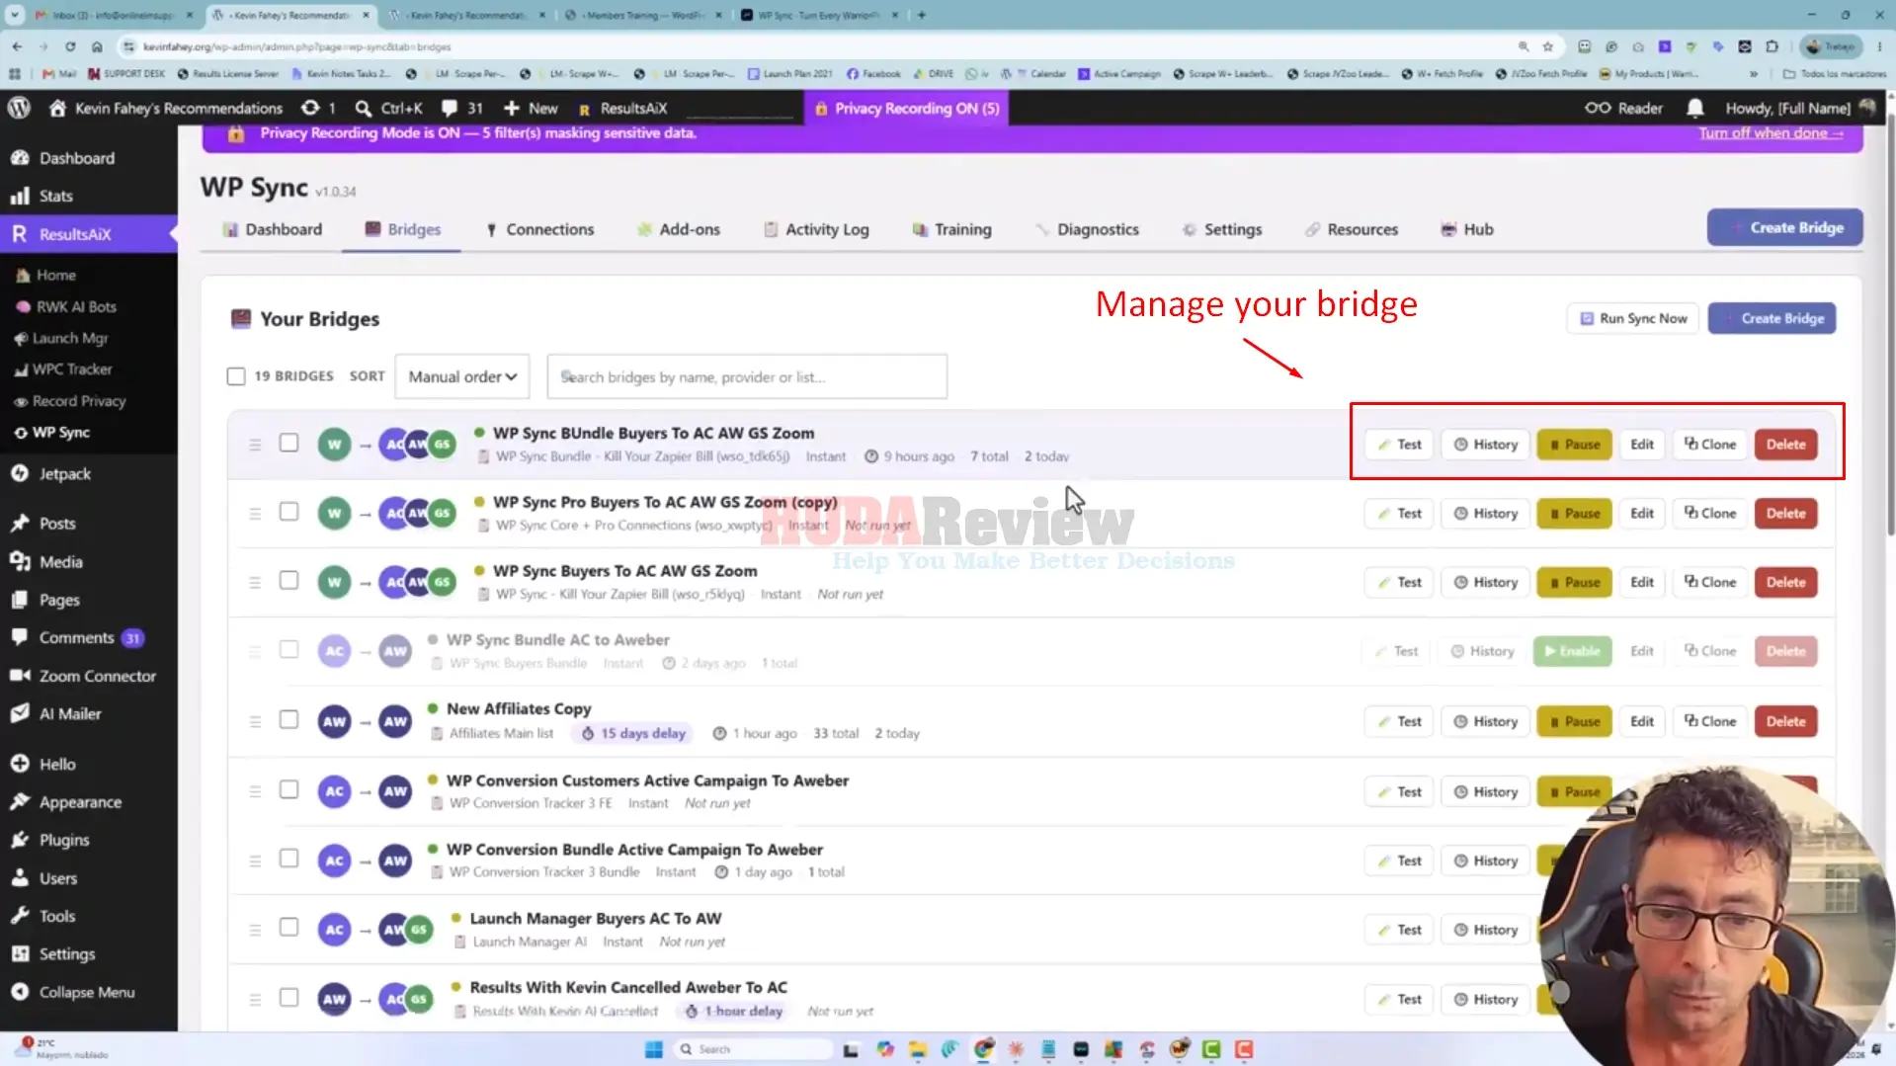Click the Media icon in sidebar
1896x1066 pixels.
(20, 561)
